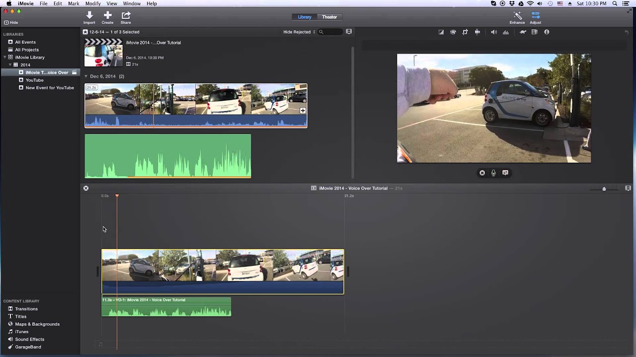Open the Speed turtle icon

click(523, 32)
